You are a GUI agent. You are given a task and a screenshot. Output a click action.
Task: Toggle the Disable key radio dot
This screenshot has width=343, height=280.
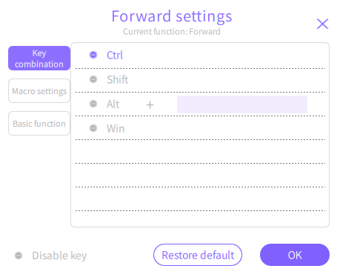click(x=19, y=256)
